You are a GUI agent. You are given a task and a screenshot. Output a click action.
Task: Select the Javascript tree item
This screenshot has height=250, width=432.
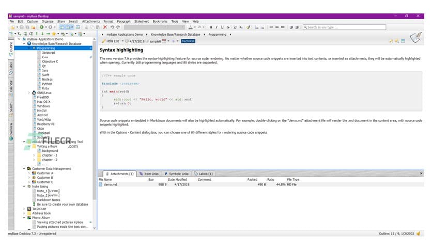coord(49,53)
